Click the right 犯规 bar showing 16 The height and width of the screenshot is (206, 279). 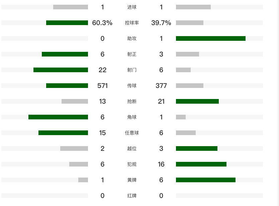(x=201, y=164)
